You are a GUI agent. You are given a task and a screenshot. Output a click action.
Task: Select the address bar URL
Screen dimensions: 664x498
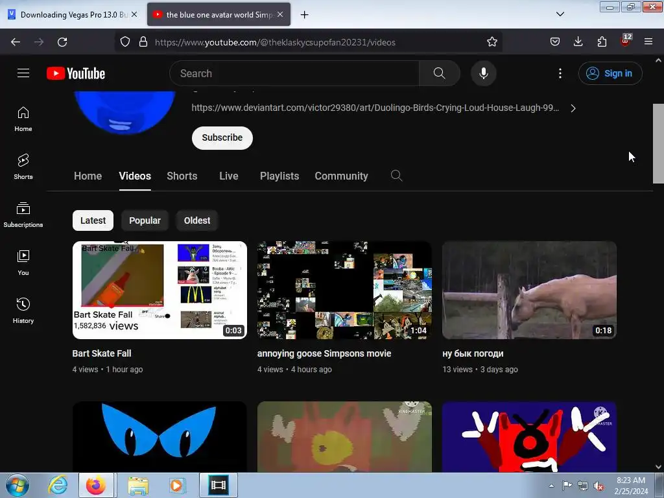coord(275,42)
